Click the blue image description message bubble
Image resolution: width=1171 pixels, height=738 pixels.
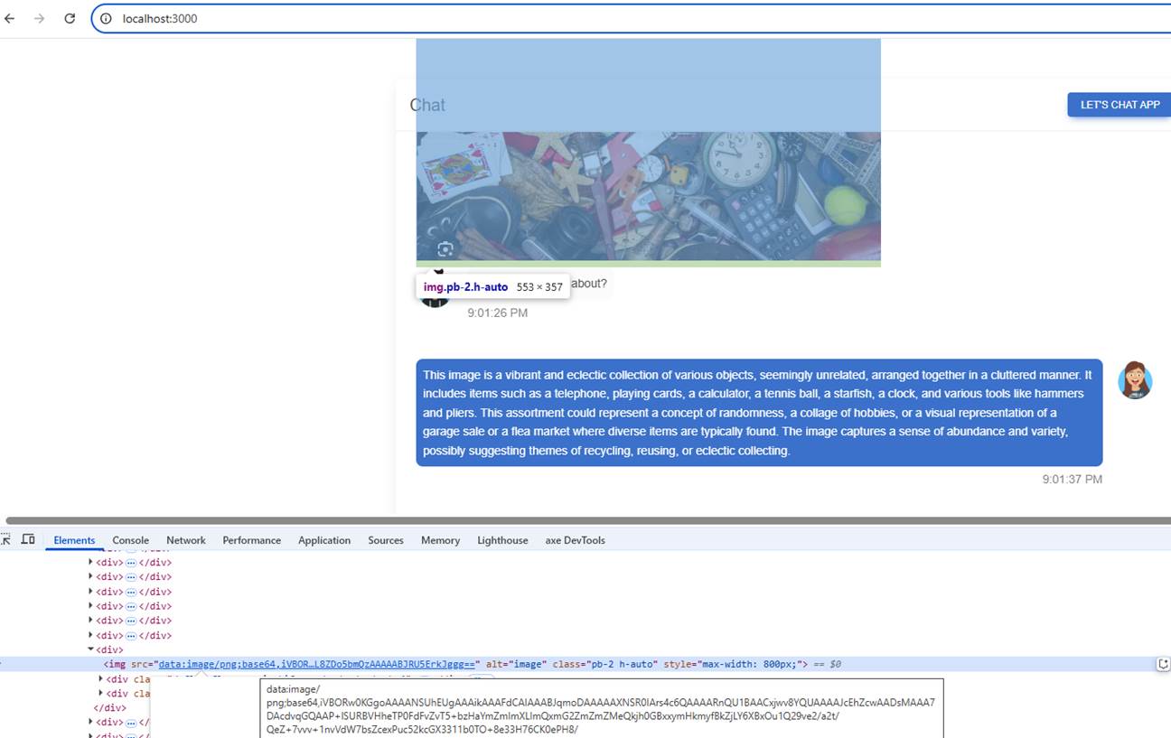759,413
